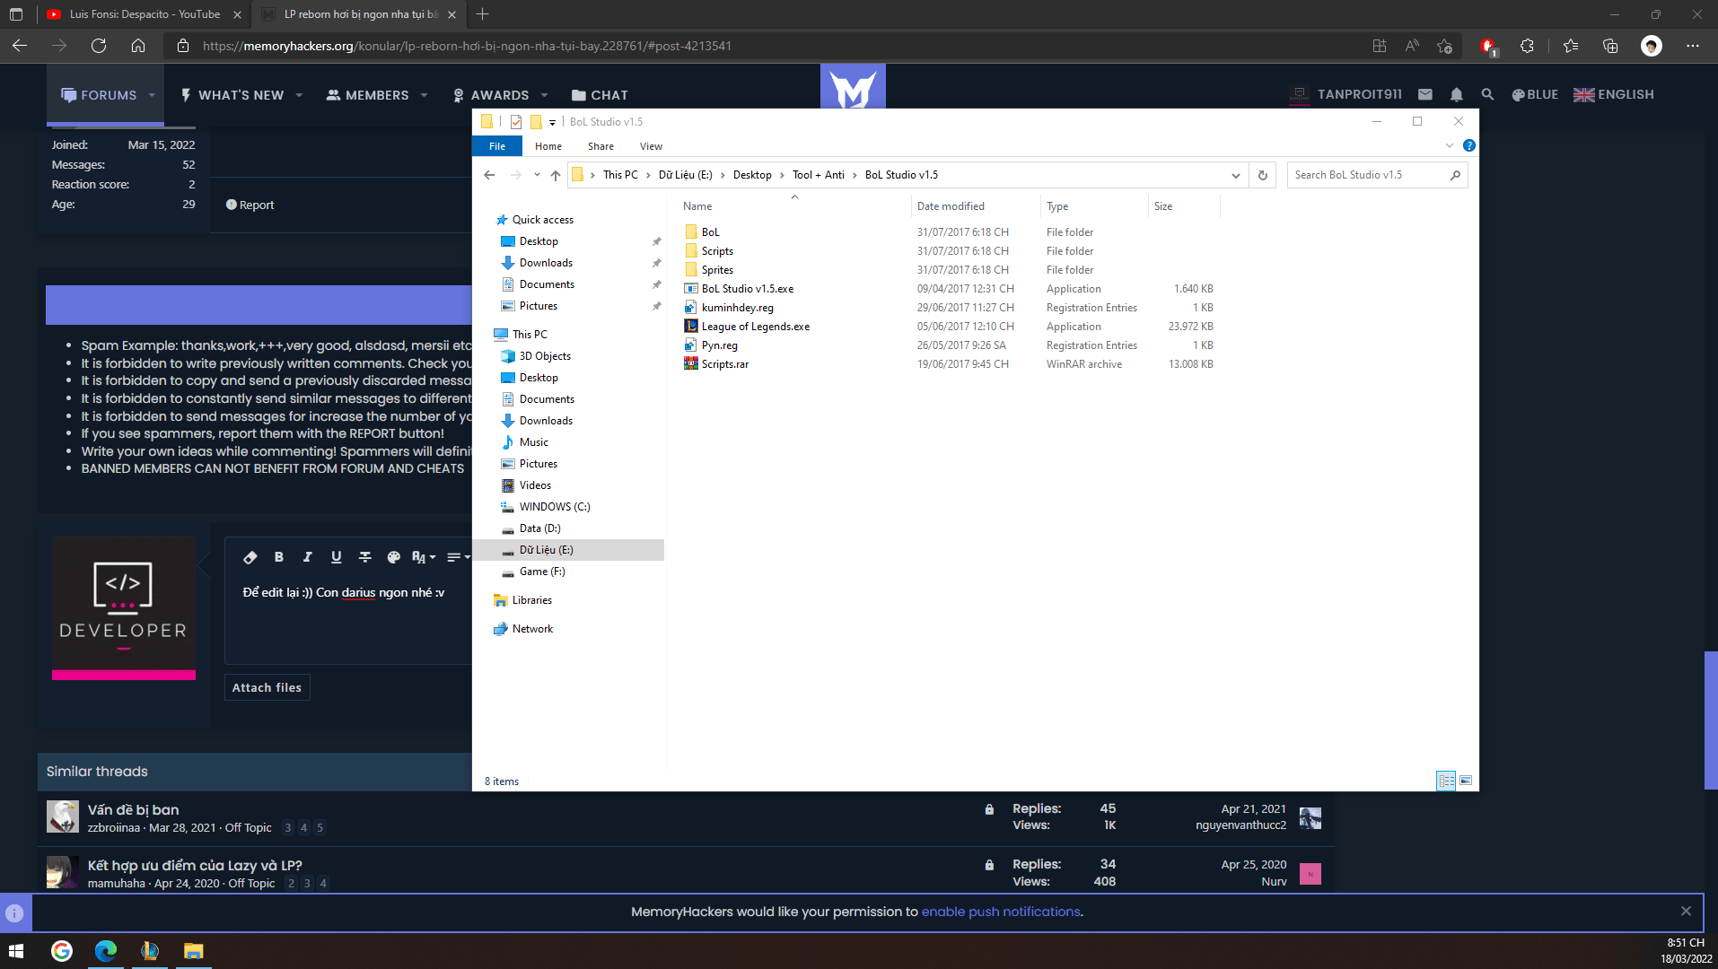Click the Tool + Anti breadcrumb segment
This screenshot has width=1718, height=969.
point(819,175)
